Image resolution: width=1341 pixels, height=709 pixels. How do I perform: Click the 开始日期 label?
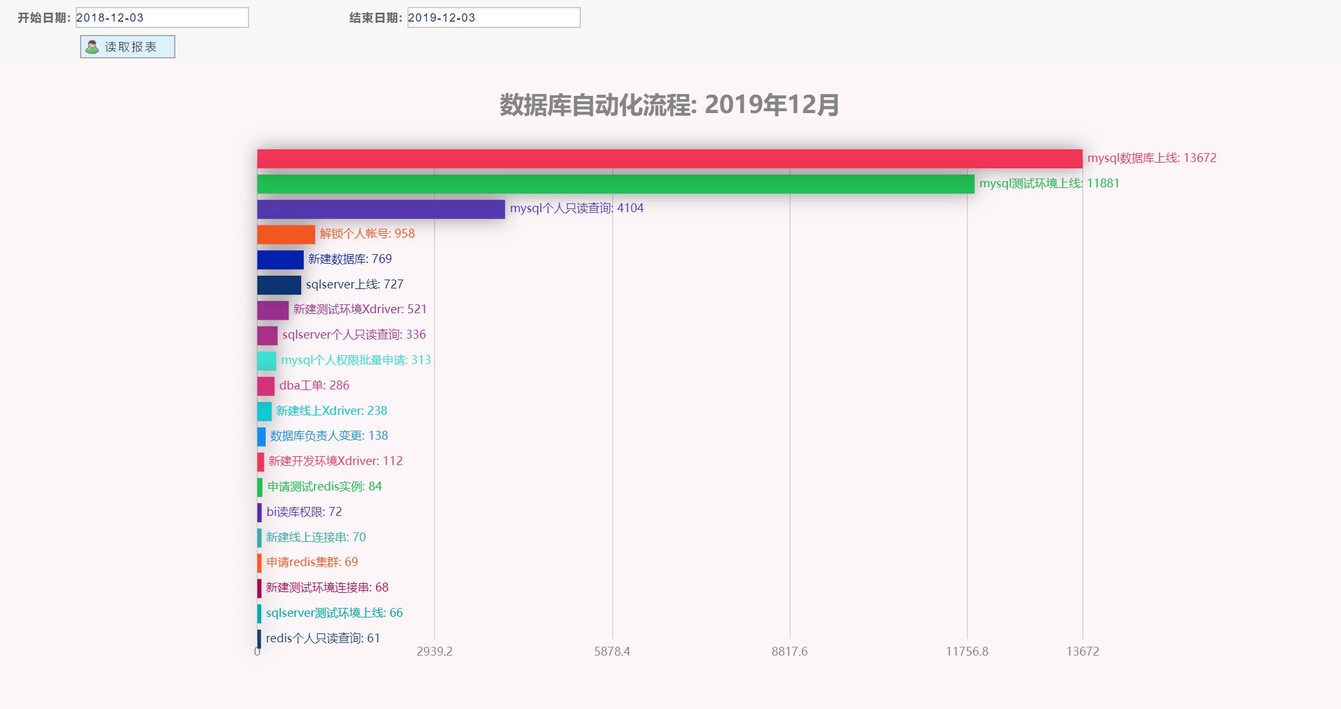tap(44, 18)
